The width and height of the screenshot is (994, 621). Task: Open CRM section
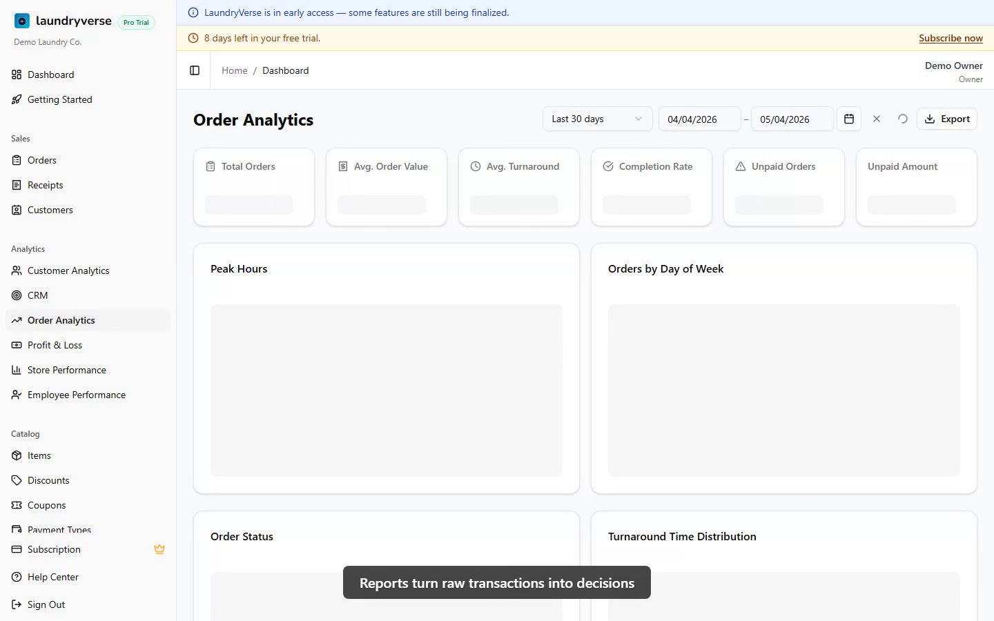88,295
